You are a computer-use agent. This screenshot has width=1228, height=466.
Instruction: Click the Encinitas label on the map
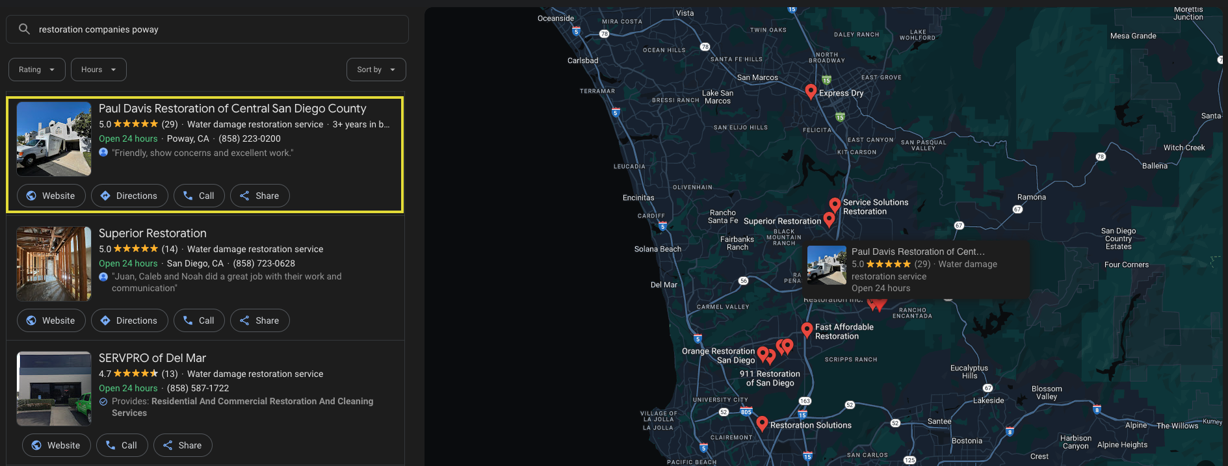tap(638, 198)
